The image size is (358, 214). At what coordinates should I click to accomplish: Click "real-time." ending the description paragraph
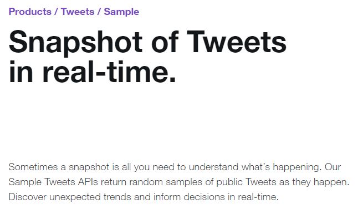point(258,197)
